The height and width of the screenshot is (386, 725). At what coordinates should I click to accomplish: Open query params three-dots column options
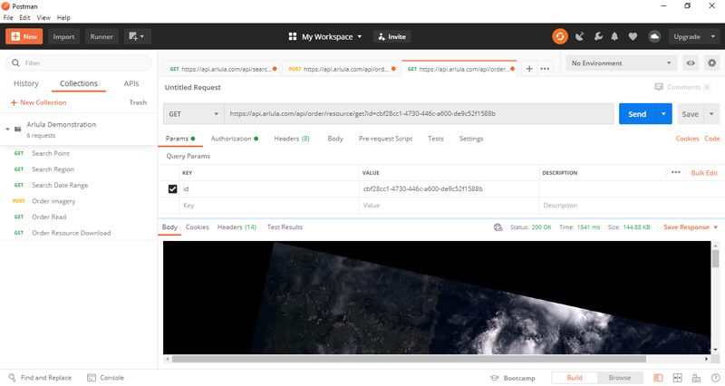675,172
